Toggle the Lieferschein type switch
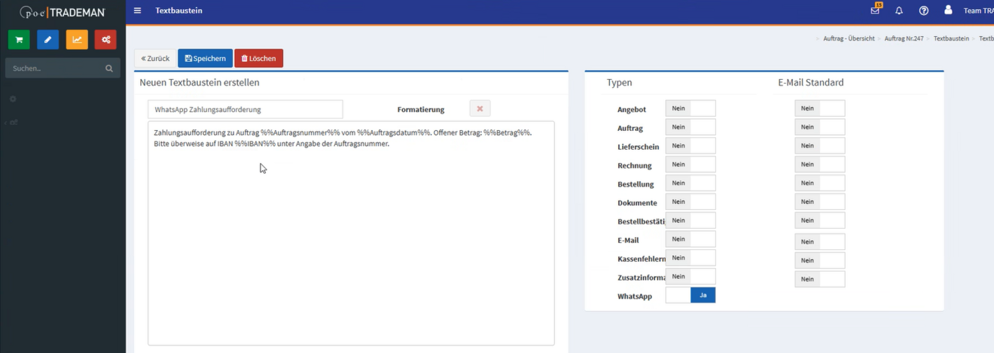 (x=691, y=146)
